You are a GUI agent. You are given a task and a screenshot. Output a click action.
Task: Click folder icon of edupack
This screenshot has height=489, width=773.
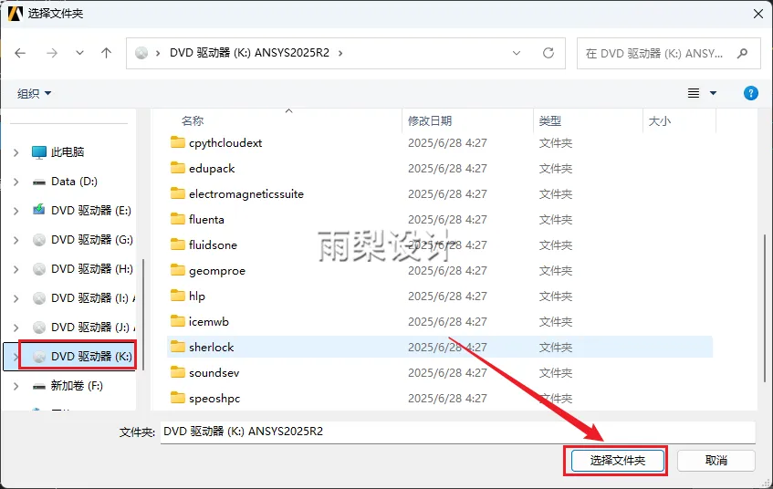coord(177,168)
